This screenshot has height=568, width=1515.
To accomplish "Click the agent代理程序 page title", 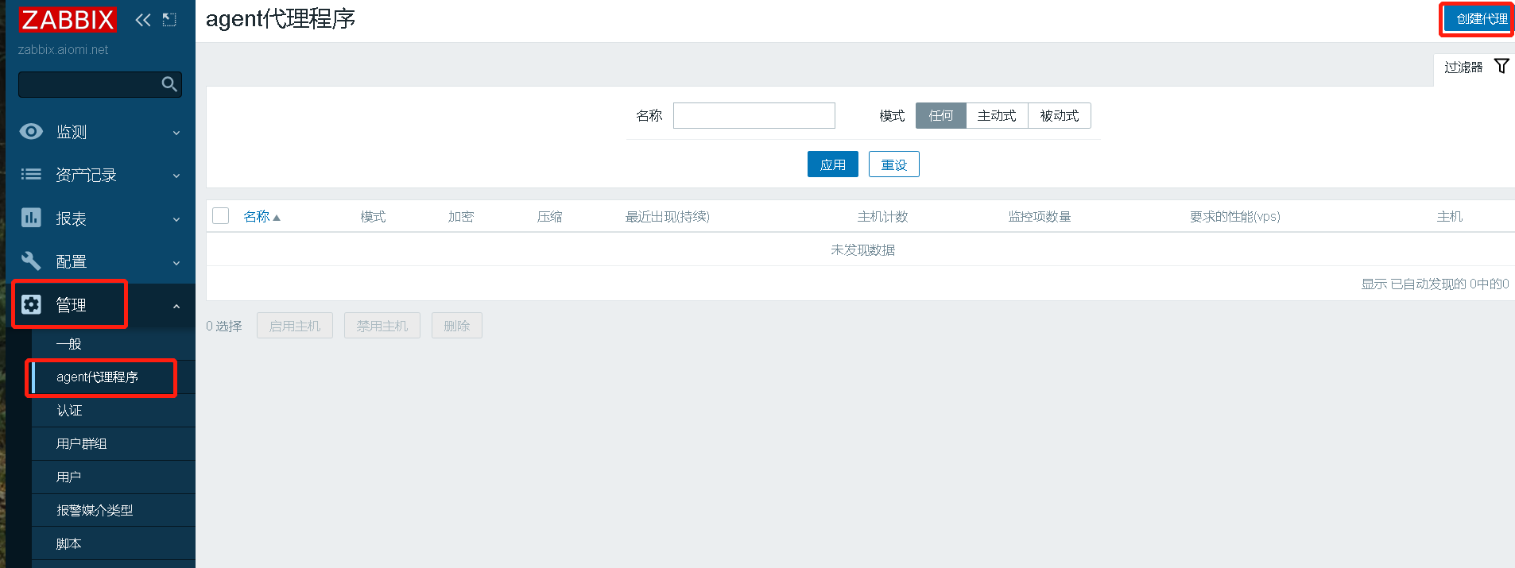I will (x=281, y=19).
